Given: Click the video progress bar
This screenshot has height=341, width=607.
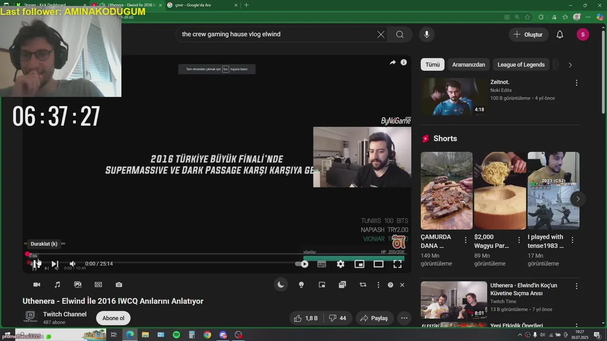Looking at the screenshot, I should click(216, 255).
